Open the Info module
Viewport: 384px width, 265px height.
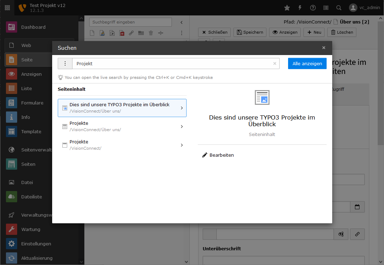tap(28, 117)
